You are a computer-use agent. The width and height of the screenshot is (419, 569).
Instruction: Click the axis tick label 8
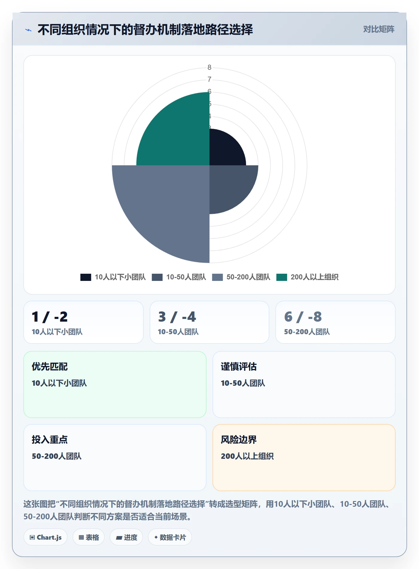[x=209, y=68]
